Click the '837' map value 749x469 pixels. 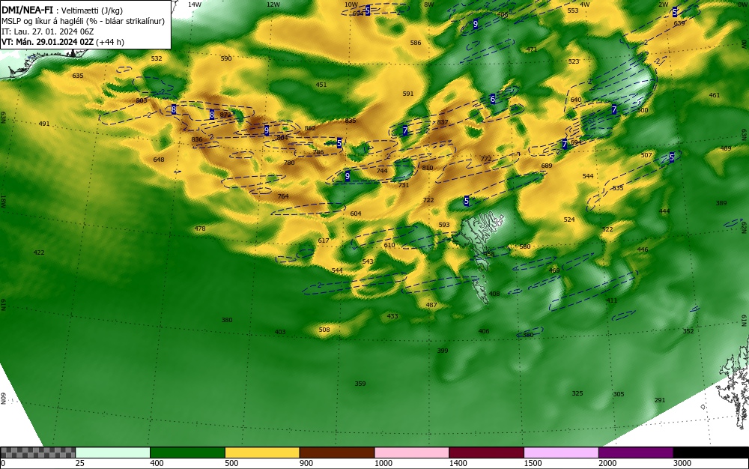pos(443,122)
